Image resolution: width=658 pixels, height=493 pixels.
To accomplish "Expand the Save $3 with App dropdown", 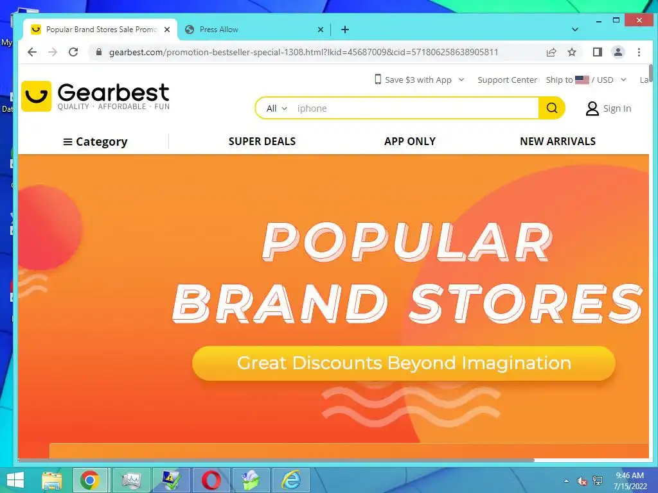I will pyautogui.click(x=419, y=80).
